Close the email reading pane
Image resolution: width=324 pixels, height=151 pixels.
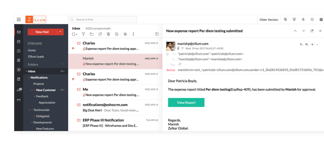click(x=320, y=31)
